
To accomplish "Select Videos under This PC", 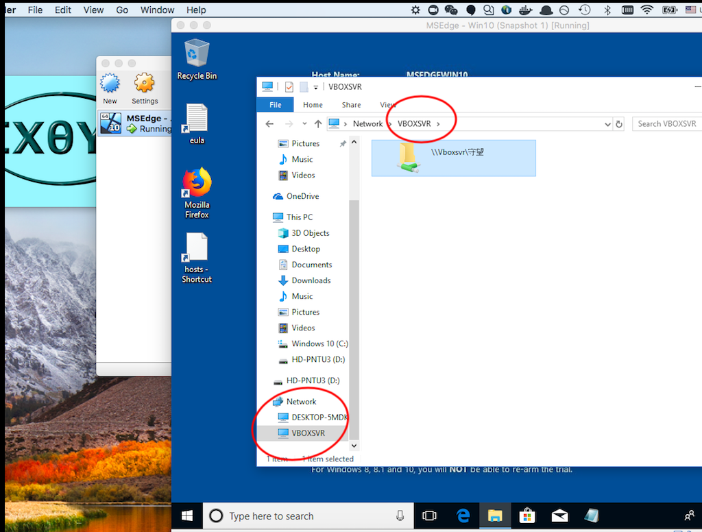I will tap(296, 328).
